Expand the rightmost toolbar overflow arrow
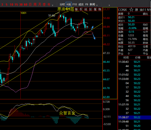The width and height of the screenshot is (151, 130). pyautogui.click(x=109, y=5)
